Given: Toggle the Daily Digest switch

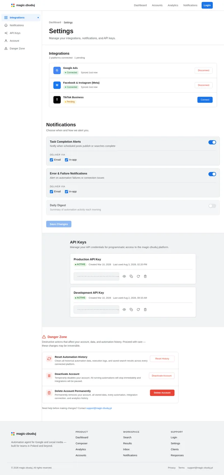Looking at the screenshot, I should pos(212,206).
